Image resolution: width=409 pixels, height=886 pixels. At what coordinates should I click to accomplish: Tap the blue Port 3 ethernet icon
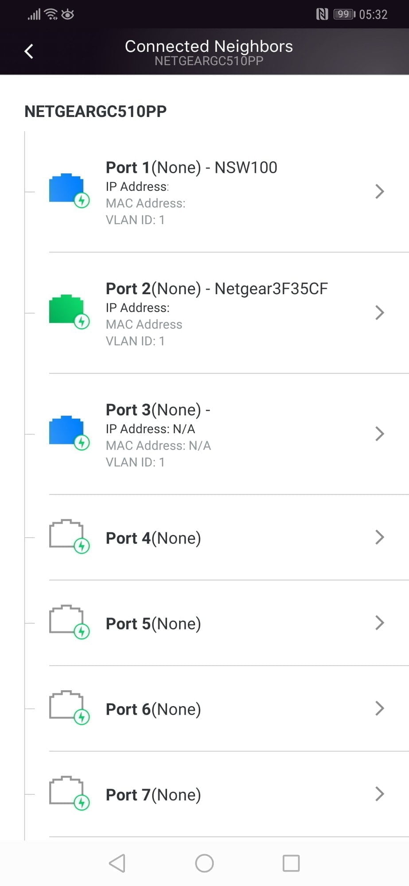pyautogui.click(x=66, y=431)
